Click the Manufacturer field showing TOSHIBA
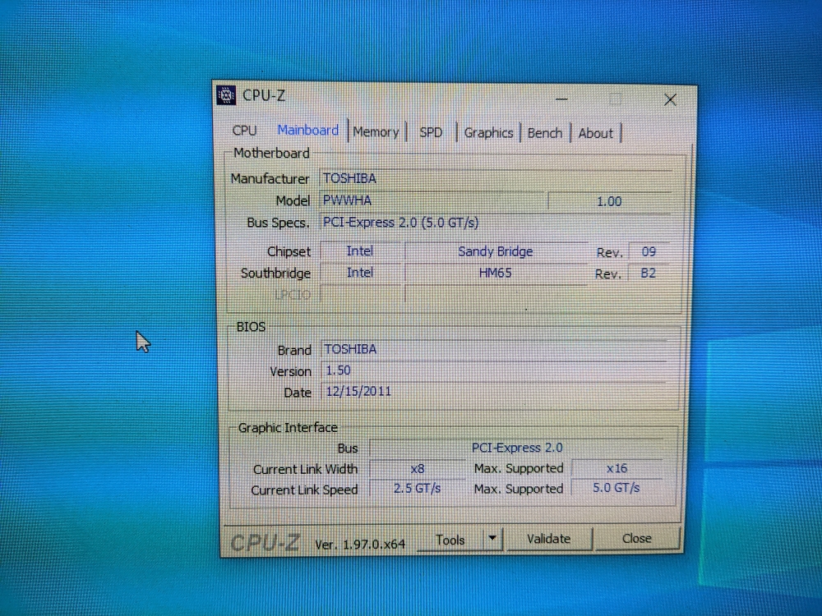 (496, 178)
